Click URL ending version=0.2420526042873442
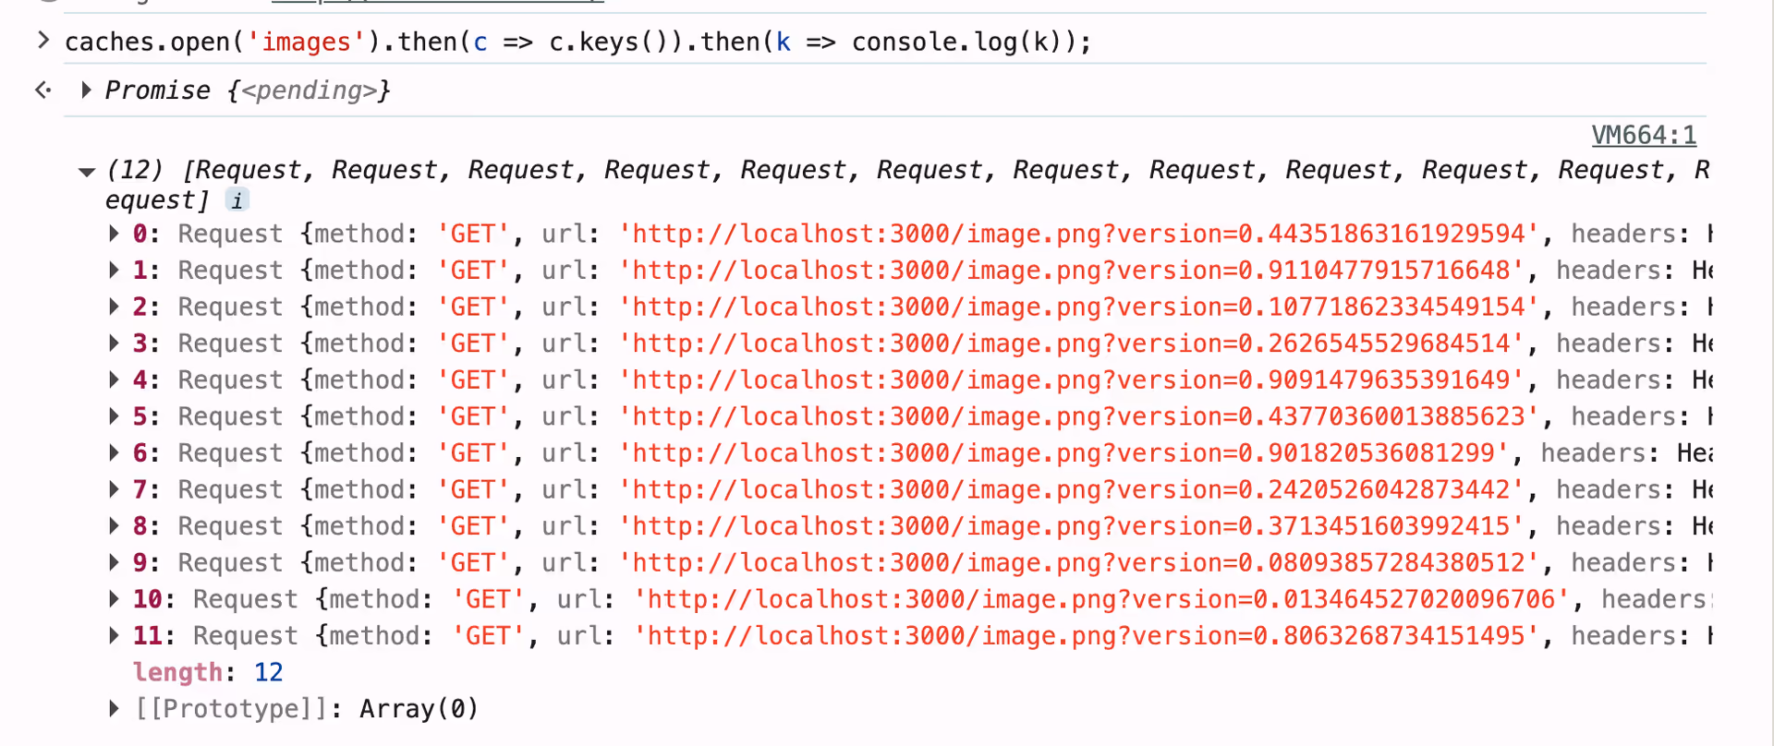This screenshot has width=1774, height=746. [x=1071, y=489]
